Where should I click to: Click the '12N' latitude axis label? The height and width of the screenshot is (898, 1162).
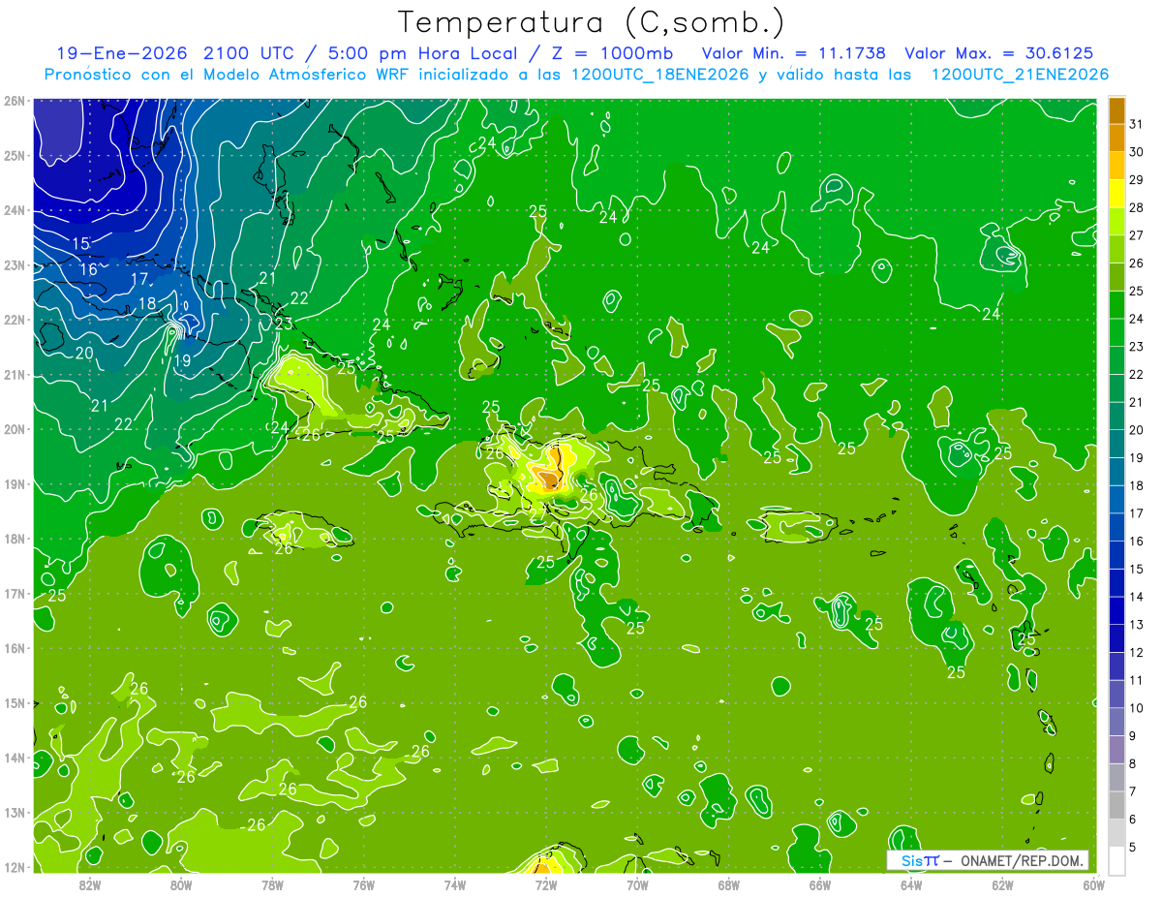click(x=15, y=867)
